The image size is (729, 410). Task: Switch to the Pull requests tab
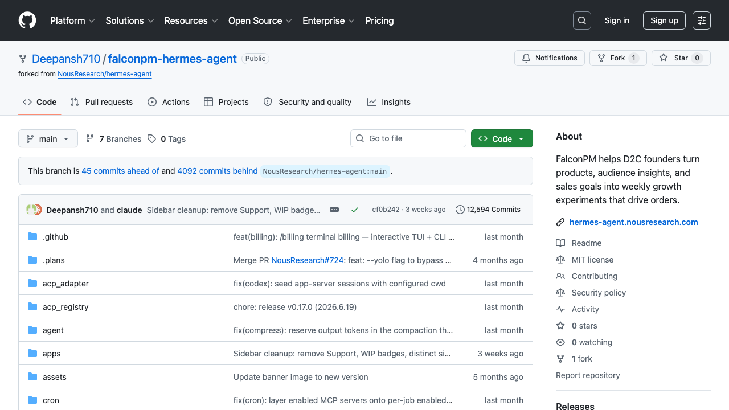(x=101, y=102)
